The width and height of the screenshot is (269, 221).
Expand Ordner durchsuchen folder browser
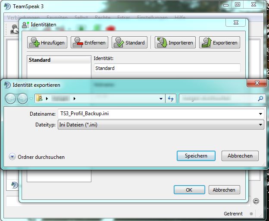[x=37, y=157]
